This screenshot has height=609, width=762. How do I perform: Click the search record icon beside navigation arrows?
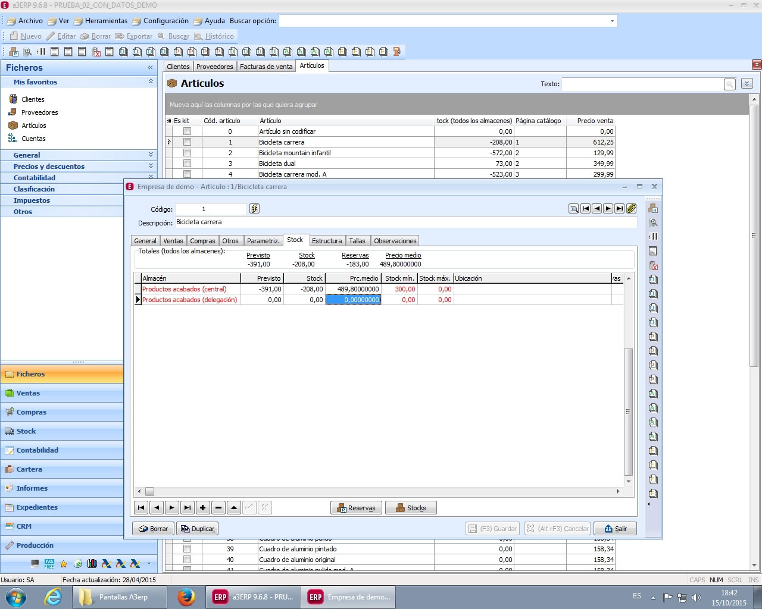[x=573, y=209]
